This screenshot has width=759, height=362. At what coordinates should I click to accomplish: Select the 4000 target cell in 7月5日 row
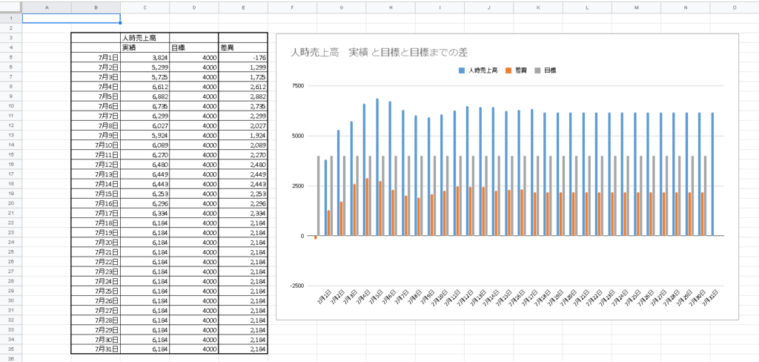point(194,96)
